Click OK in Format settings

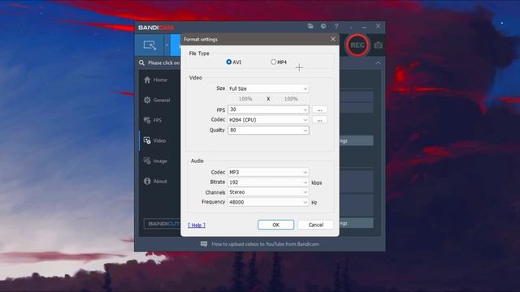click(275, 225)
